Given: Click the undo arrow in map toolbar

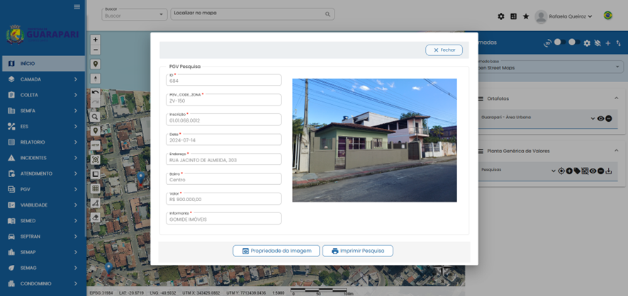Looking at the screenshot, I should [96, 93].
